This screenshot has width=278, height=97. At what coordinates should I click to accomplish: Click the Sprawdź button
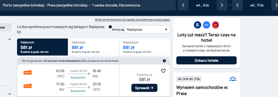point(144,88)
